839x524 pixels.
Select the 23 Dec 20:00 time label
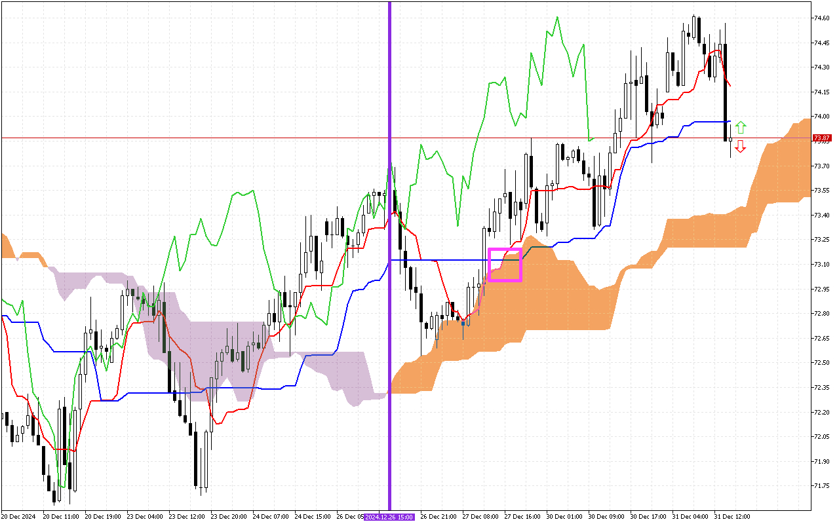(x=229, y=517)
